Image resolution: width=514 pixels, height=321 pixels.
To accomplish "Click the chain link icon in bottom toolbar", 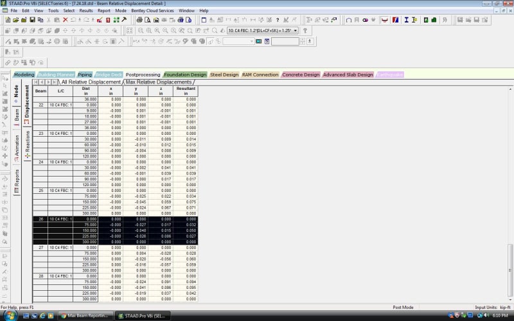I will click(x=8, y=62).
